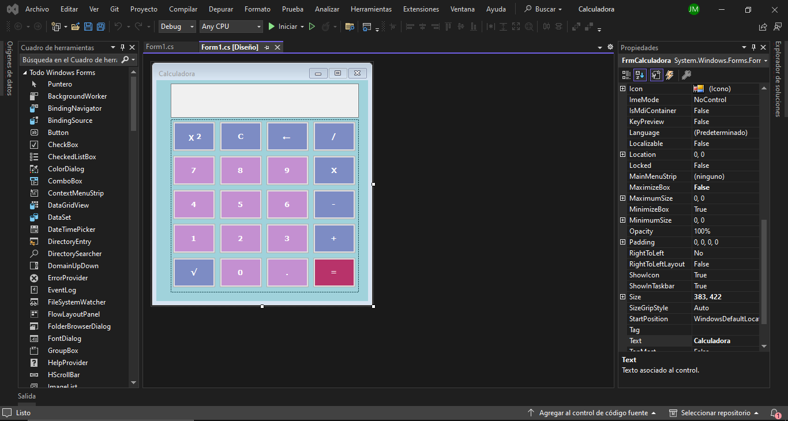The width and height of the screenshot is (788, 421).
Task: Expand the MaximumSize property
Action: (x=623, y=198)
